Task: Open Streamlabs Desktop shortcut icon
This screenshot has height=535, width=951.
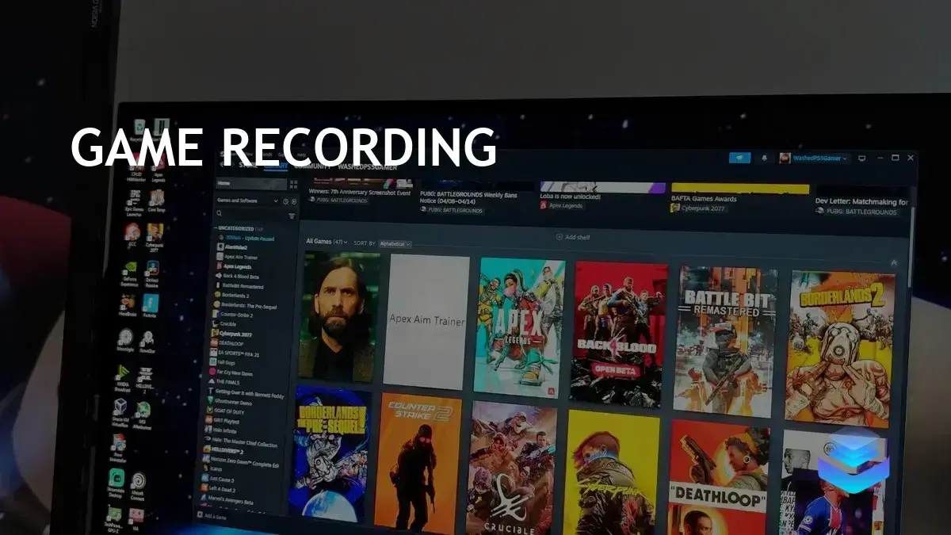Action: click(116, 485)
